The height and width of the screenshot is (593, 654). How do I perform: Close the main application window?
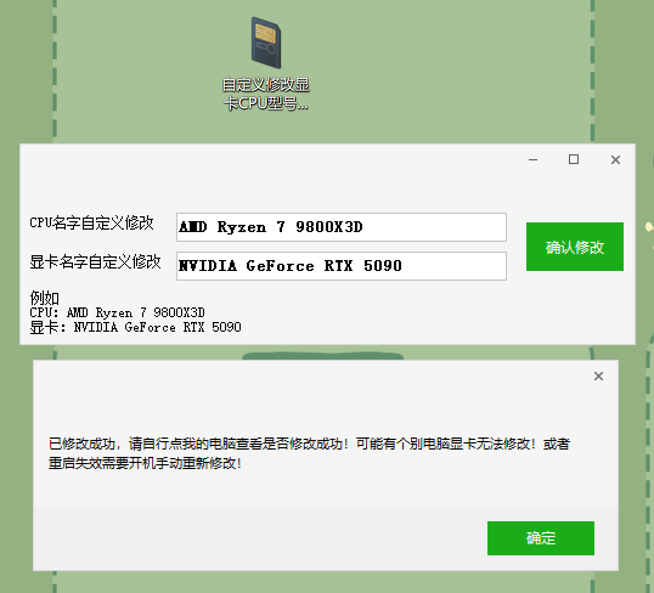click(x=615, y=159)
